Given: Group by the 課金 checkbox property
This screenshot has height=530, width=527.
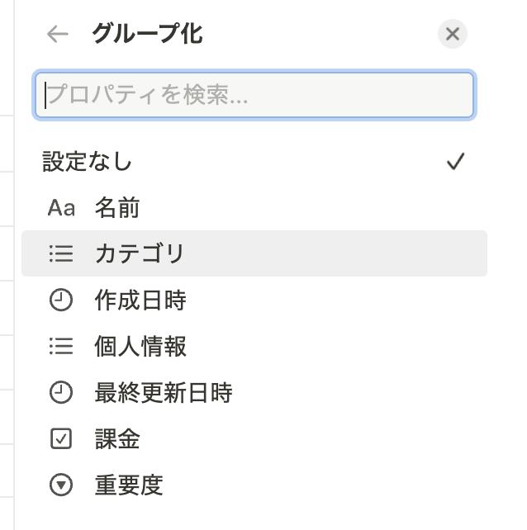Looking at the screenshot, I should click(x=254, y=438).
